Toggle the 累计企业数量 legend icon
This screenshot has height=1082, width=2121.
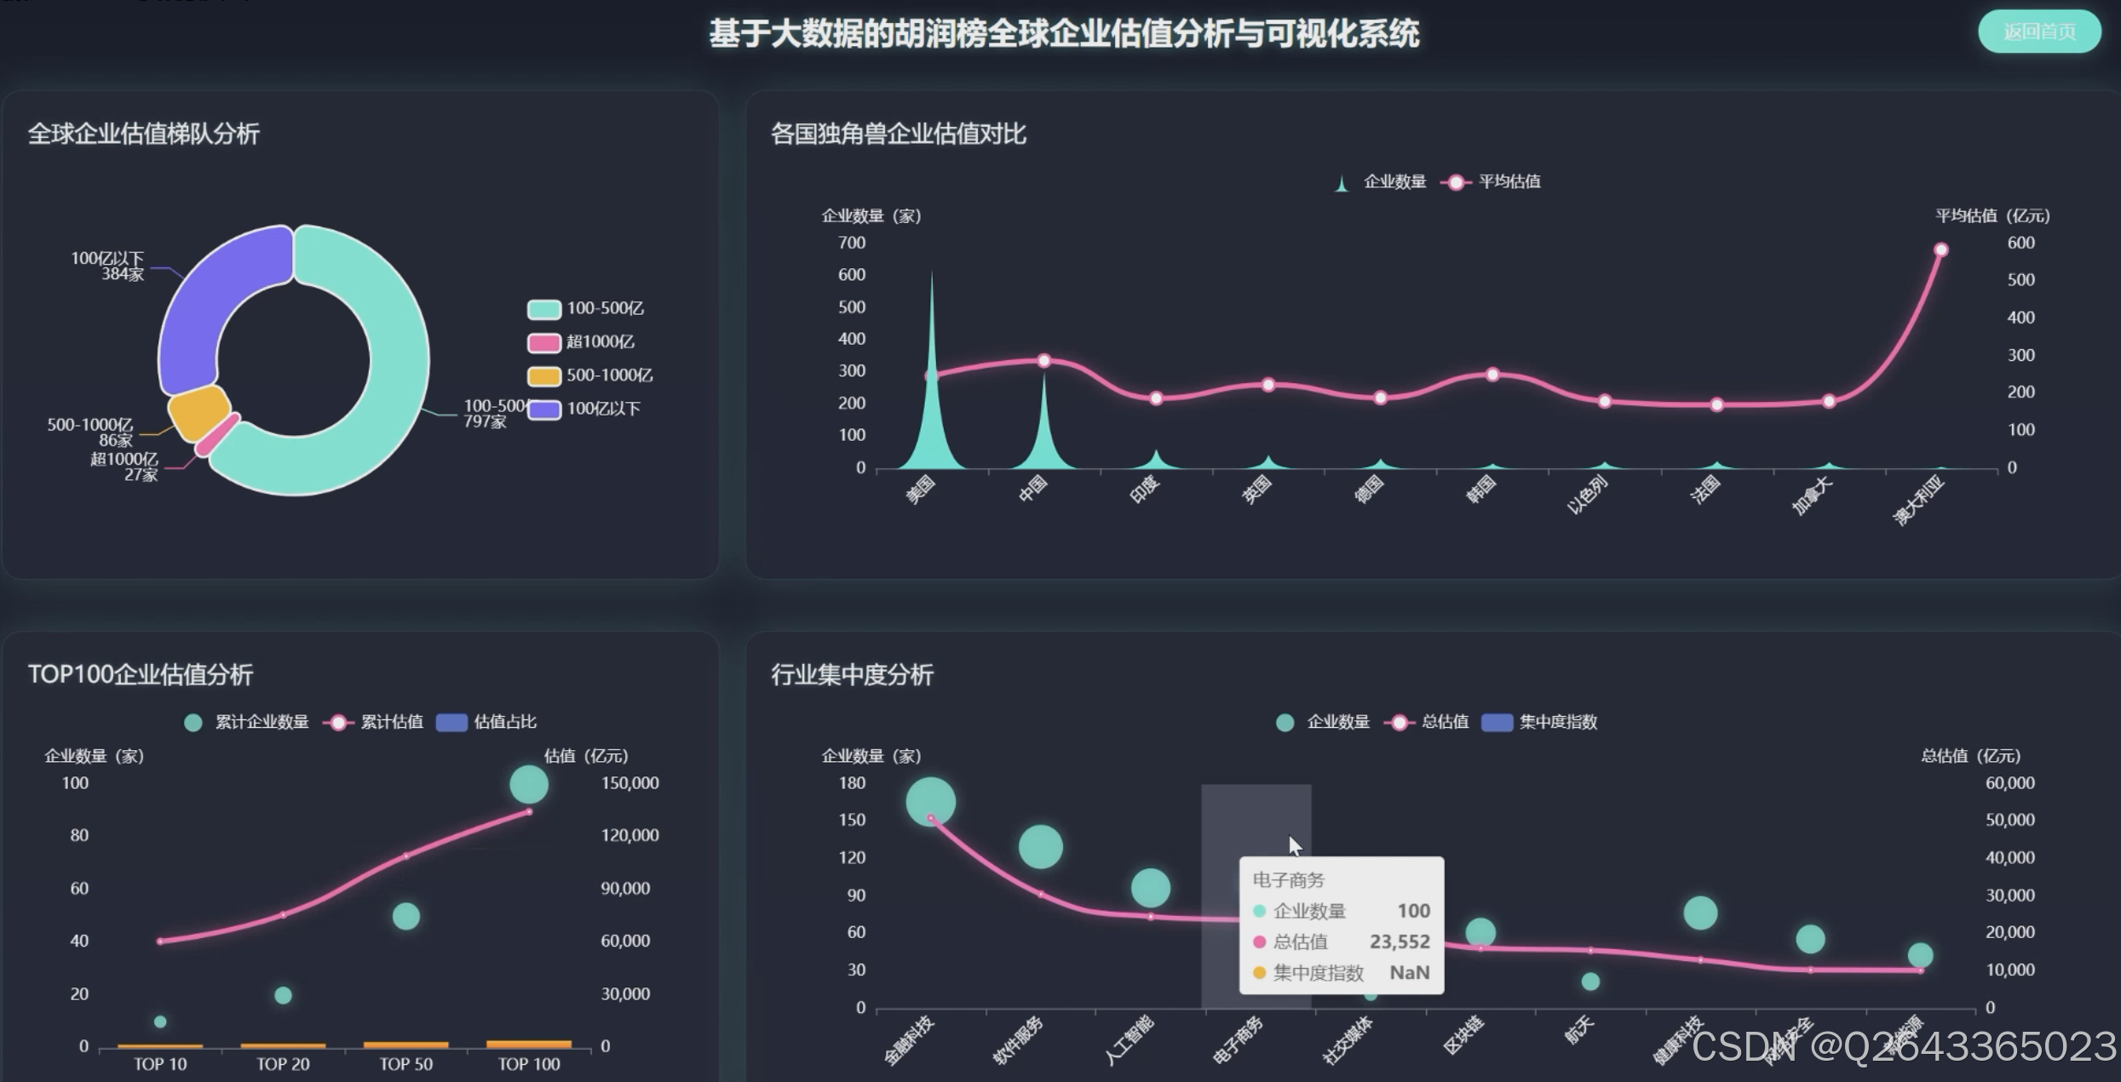point(193,723)
